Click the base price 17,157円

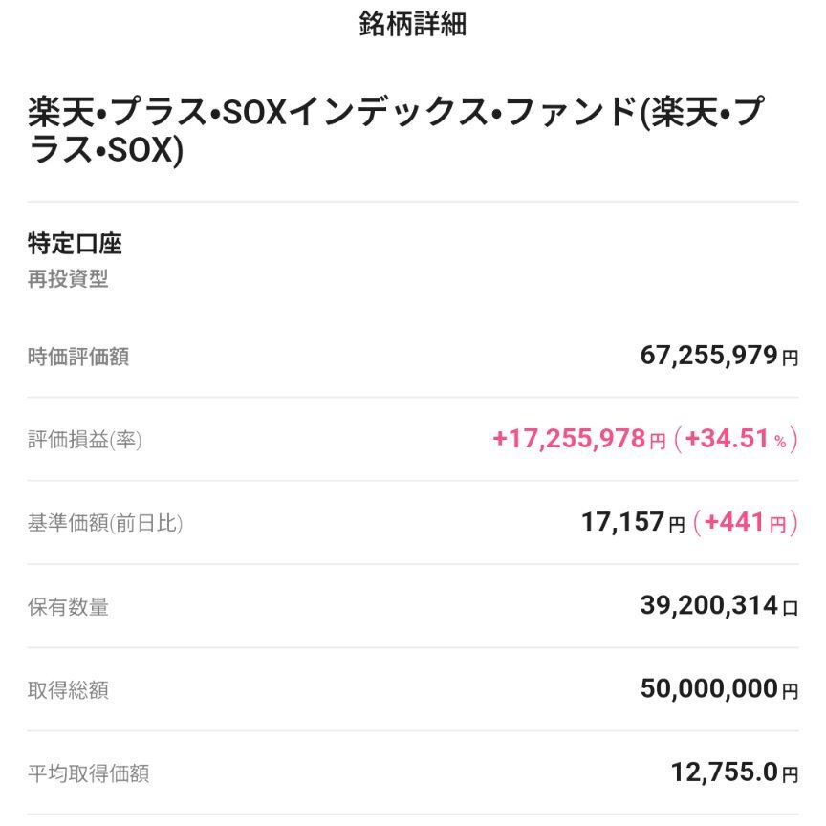633,523
